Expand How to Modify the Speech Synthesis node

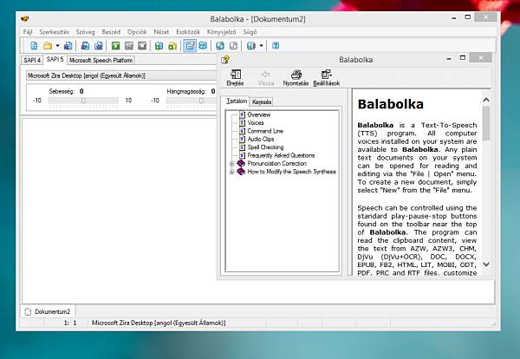click(x=231, y=172)
